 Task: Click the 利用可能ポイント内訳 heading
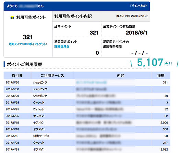click(x=73, y=16)
